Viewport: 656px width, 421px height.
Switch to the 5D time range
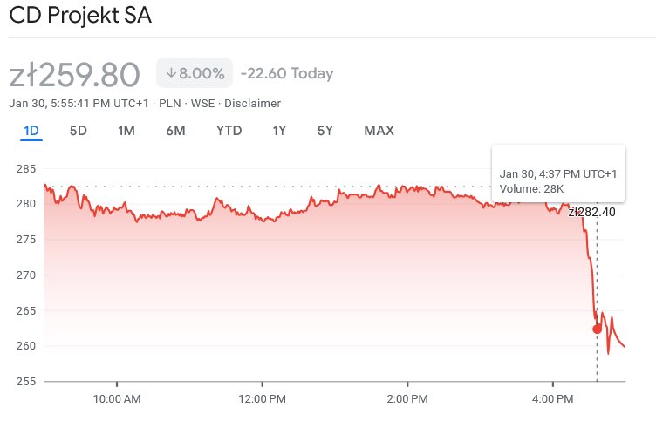click(x=79, y=131)
